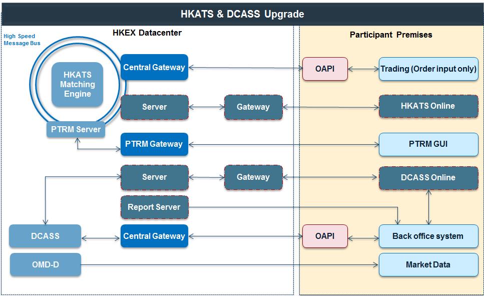
Task: Click the HKATS Matching Engine box
Action: 77,84
